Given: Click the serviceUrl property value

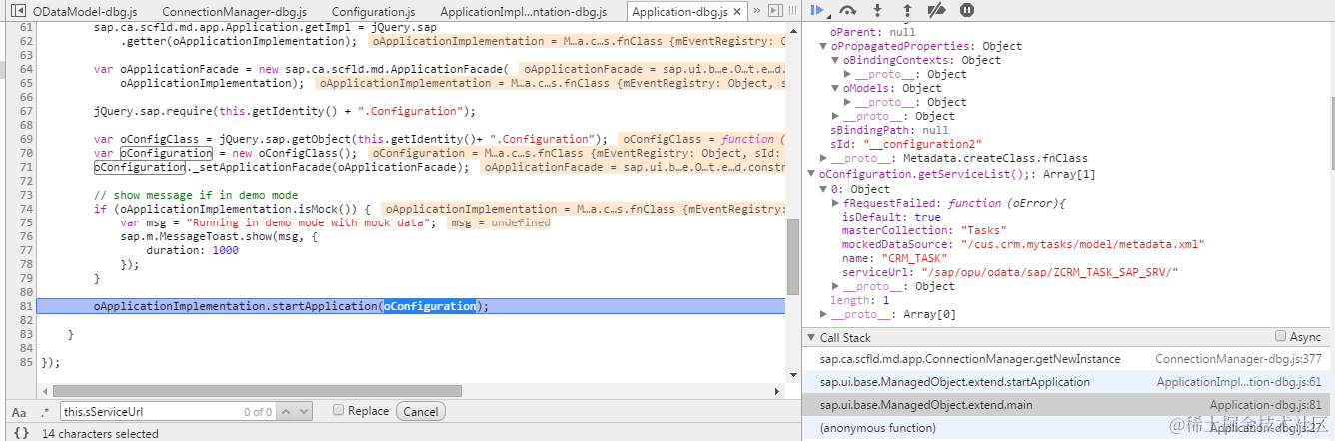Looking at the screenshot, I should click(x=1050, y=272).
